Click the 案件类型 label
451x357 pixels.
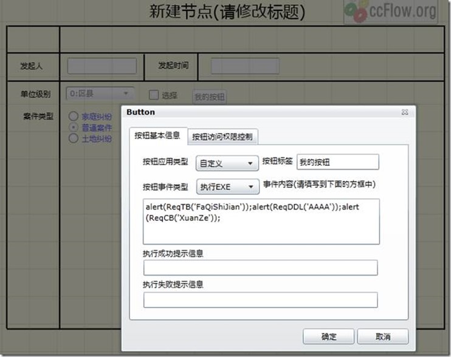(x=38, y=117)
